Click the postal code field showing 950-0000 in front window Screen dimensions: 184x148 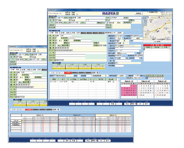pyautogui.click(x=59, y=23)
